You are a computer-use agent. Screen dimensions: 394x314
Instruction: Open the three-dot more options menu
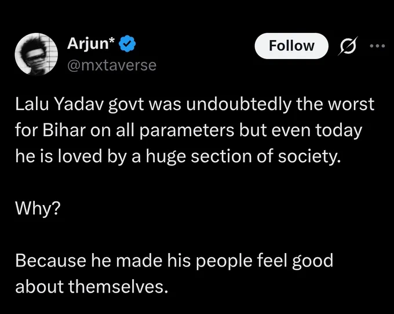(x=377, y=46)
